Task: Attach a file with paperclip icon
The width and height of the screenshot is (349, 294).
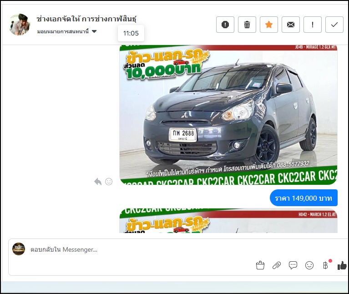Action: click(x=277, y=265)
